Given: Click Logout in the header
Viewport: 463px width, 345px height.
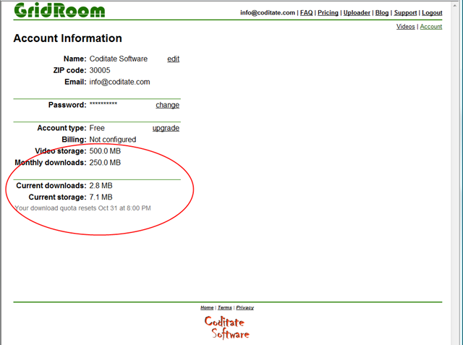Looking at the screenshot, I should tap(432, 13).
